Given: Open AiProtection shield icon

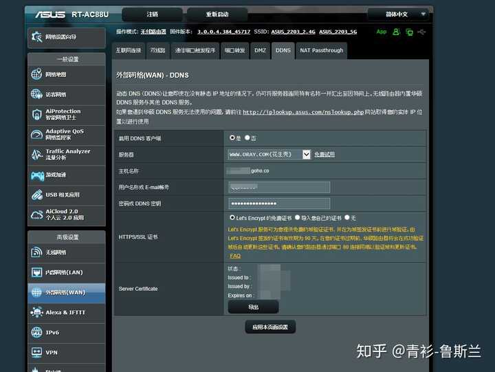Looking at the screenshot, I should tap(36, 114).
